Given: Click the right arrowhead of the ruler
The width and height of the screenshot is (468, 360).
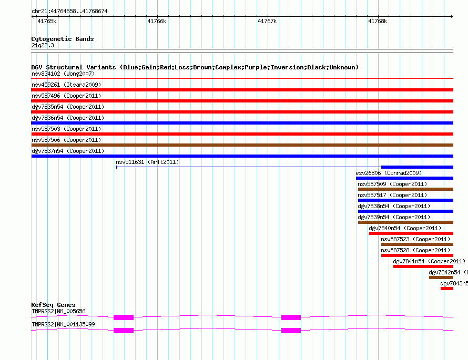Looking at the screenshot, I should tap(452, 17).
